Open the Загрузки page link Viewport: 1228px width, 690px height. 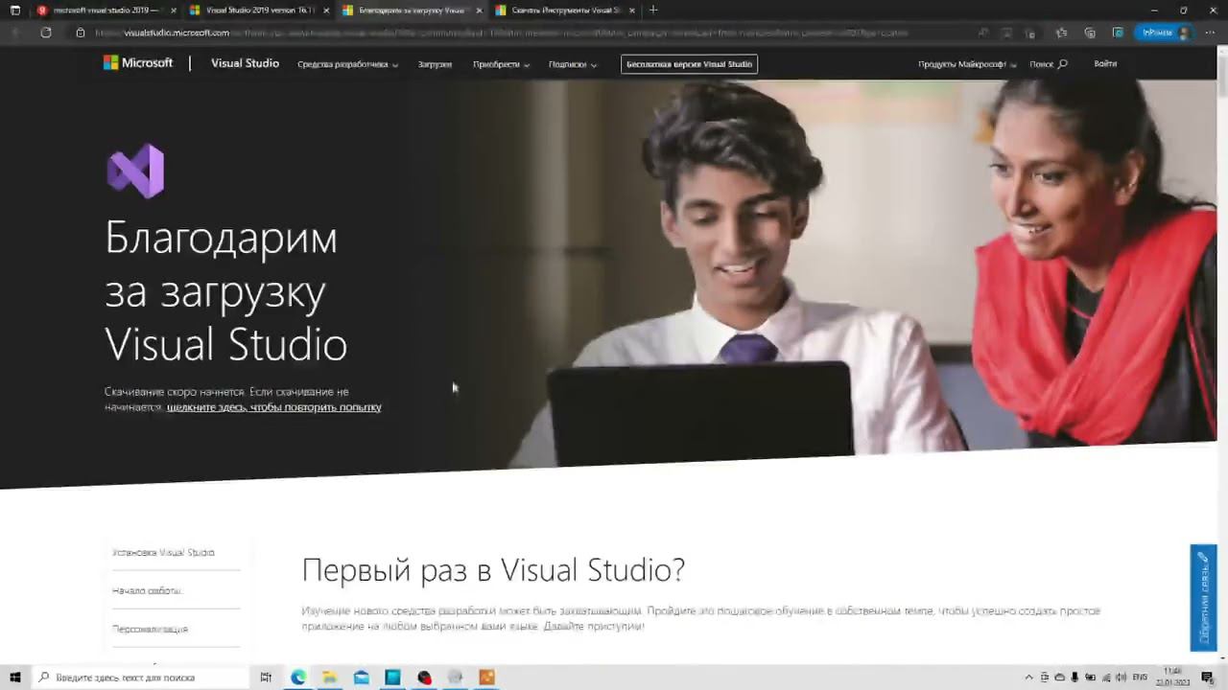(x=435, y=64)
